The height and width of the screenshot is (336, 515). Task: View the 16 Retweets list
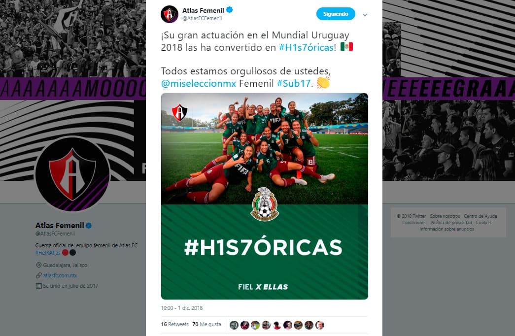[175, 325]
